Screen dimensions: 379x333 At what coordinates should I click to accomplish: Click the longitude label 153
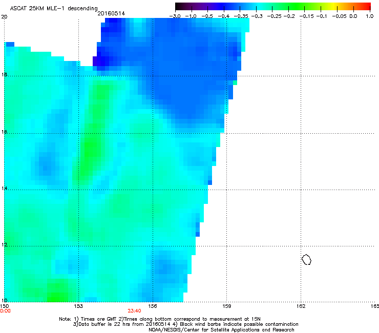click(78, 306)
